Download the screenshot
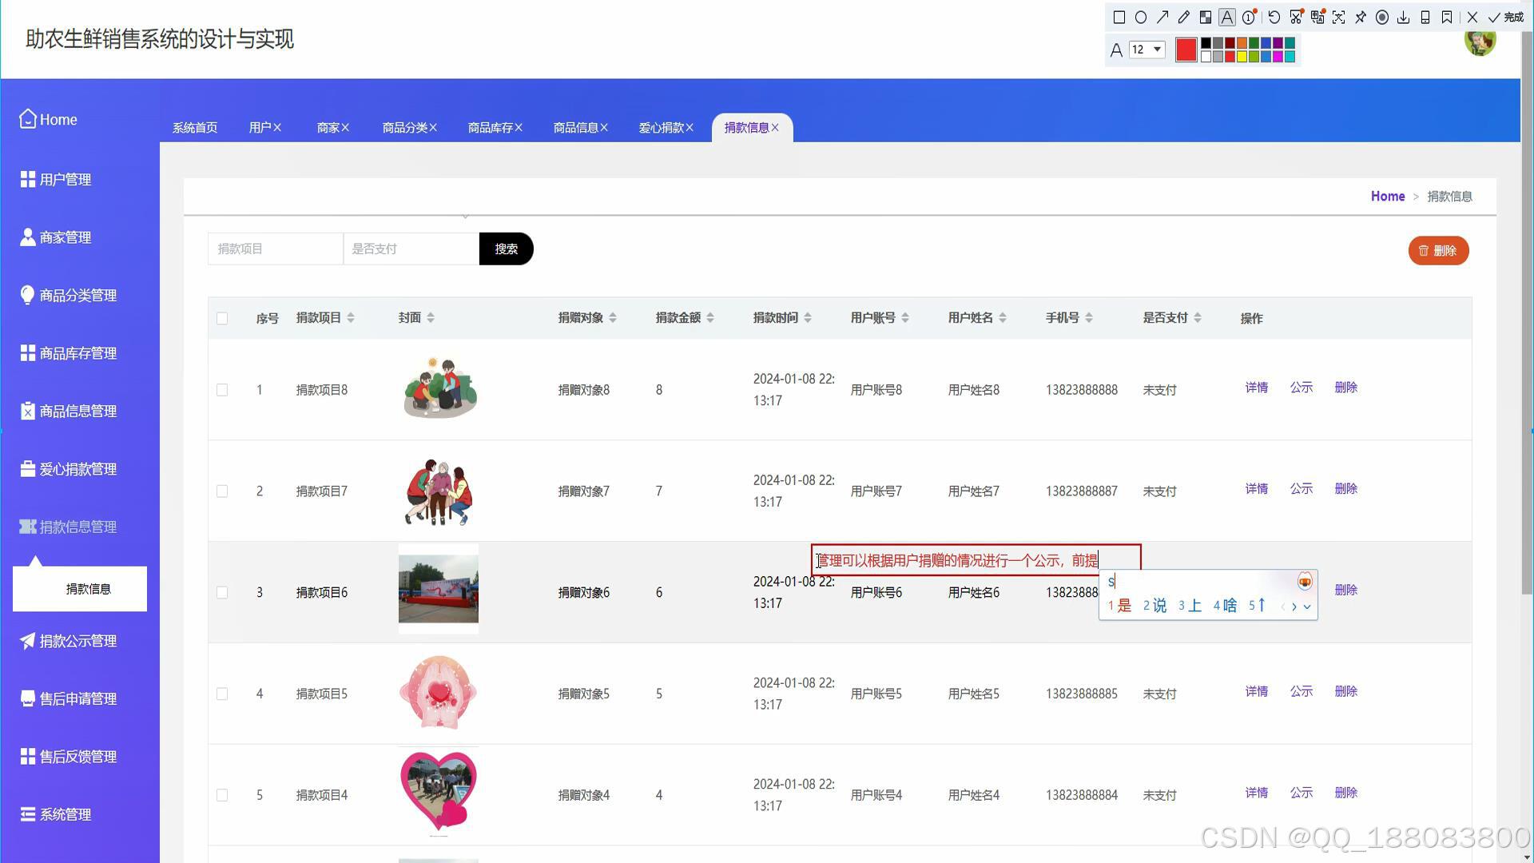 point(1404,18)
